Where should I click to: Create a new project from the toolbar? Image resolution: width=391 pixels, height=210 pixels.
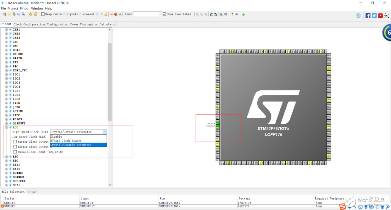pyautogui.click(x=4, y=14)
